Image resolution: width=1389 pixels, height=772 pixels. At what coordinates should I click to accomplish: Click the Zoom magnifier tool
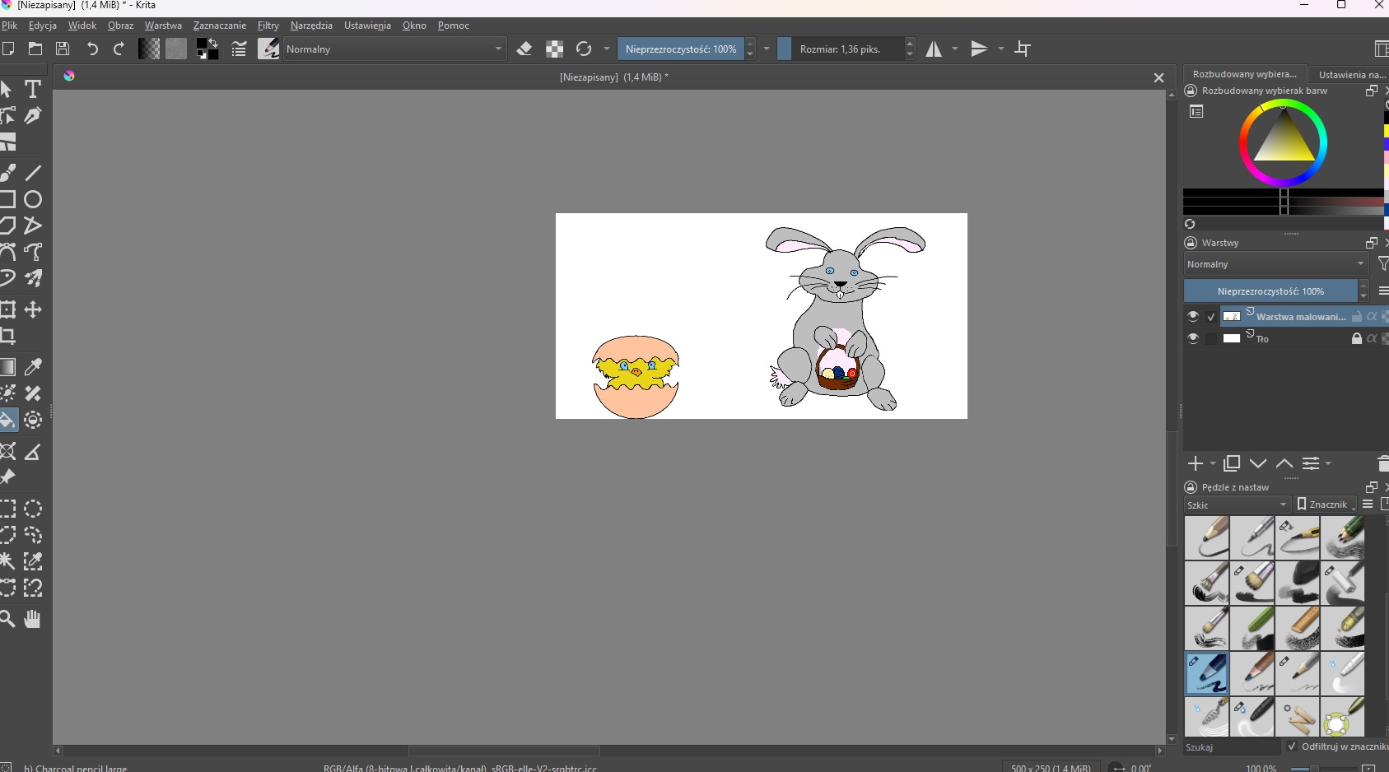click(7, 619)
